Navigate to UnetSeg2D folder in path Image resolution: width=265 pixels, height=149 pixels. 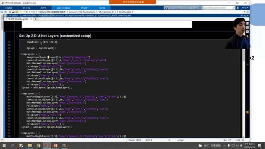(x=125, y=12)
